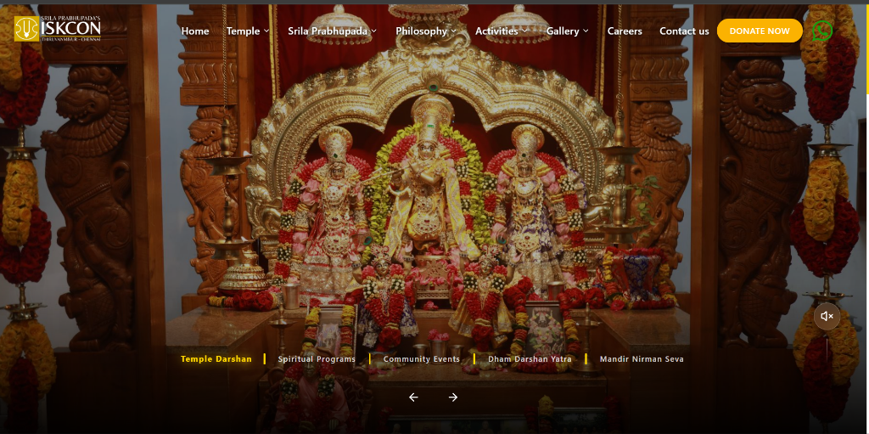Advance to next slide arrow
Image resolution: width=869 pixels, height=434 pixels.
[x=453, y=397]
